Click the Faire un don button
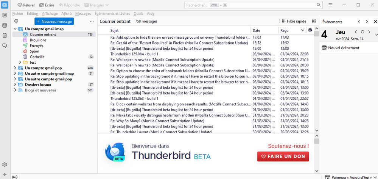Screen dimensions: 378x179 (283, 156)
